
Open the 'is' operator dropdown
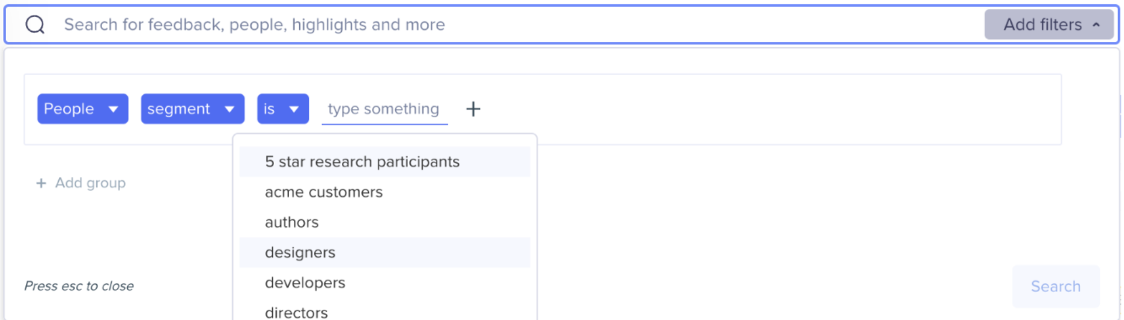click(x=282, y=109)
